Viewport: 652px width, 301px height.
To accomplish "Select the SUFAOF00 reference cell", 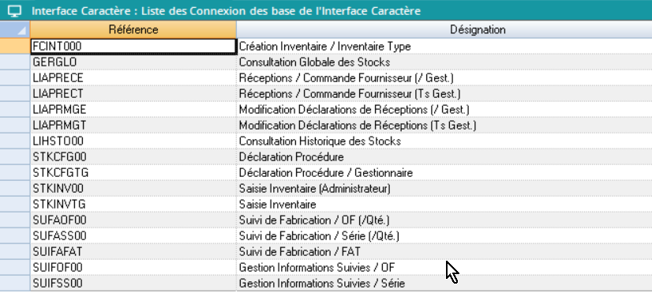I will [133, 220].
